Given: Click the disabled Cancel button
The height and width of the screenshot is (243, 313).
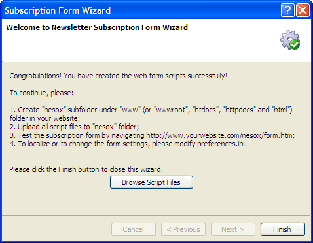Looking at the screenshot, I should (134, 229).
